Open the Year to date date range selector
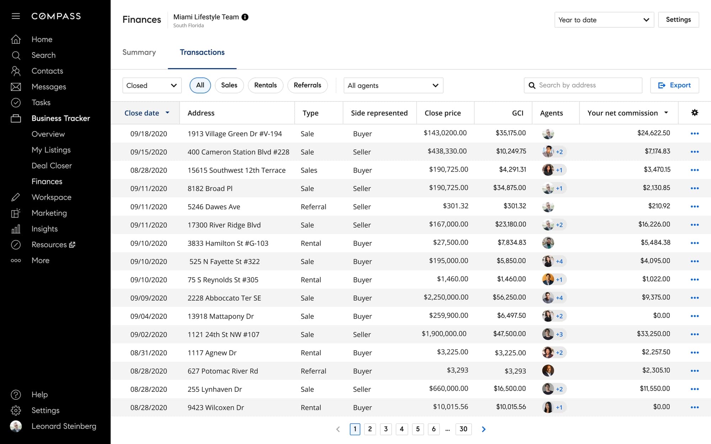The image size is (711, 444). pos(604,20)
